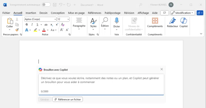Open the Copilot pane from ribbon
Image resolution: width=206 pixels, height=108 pixels.
[184, 23]
